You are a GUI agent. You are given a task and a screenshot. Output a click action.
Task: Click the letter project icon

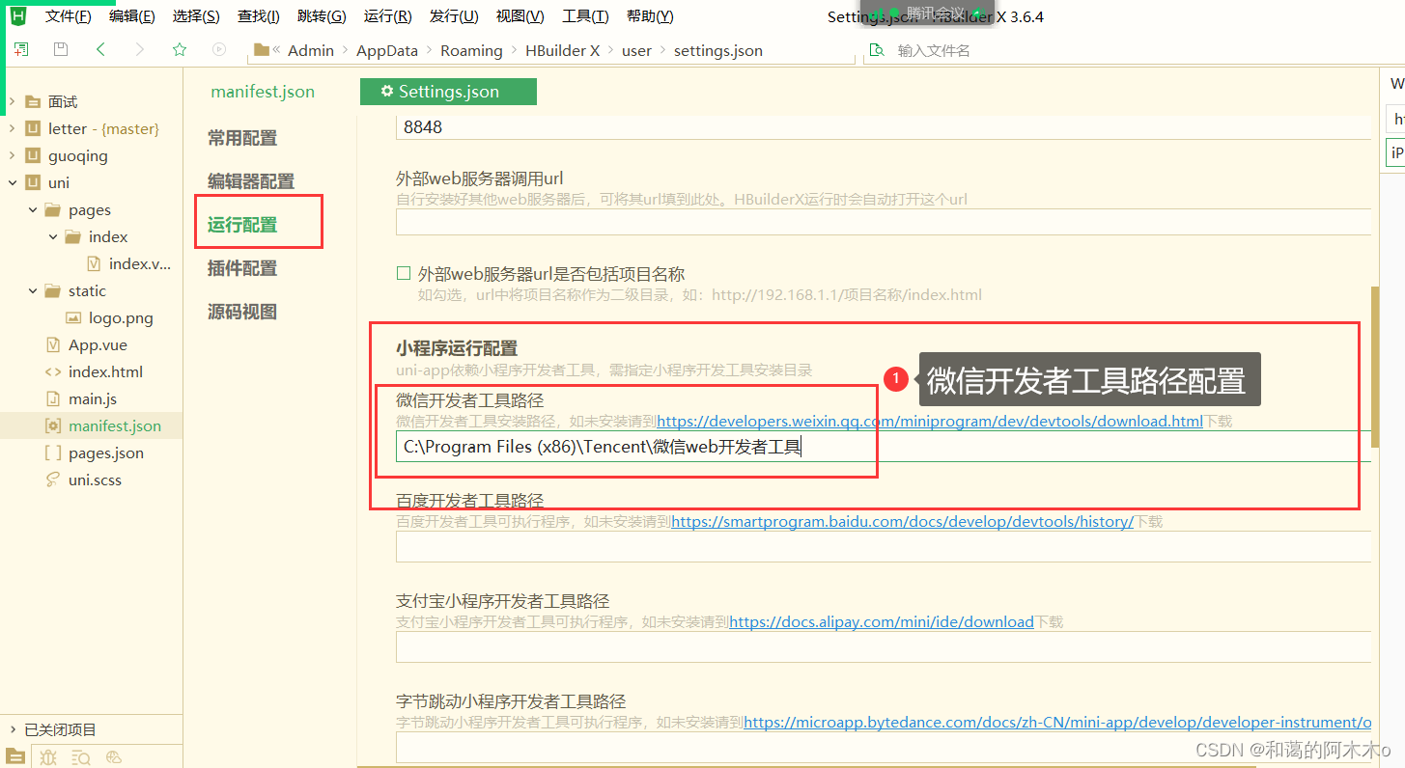(x=33, y=128)
